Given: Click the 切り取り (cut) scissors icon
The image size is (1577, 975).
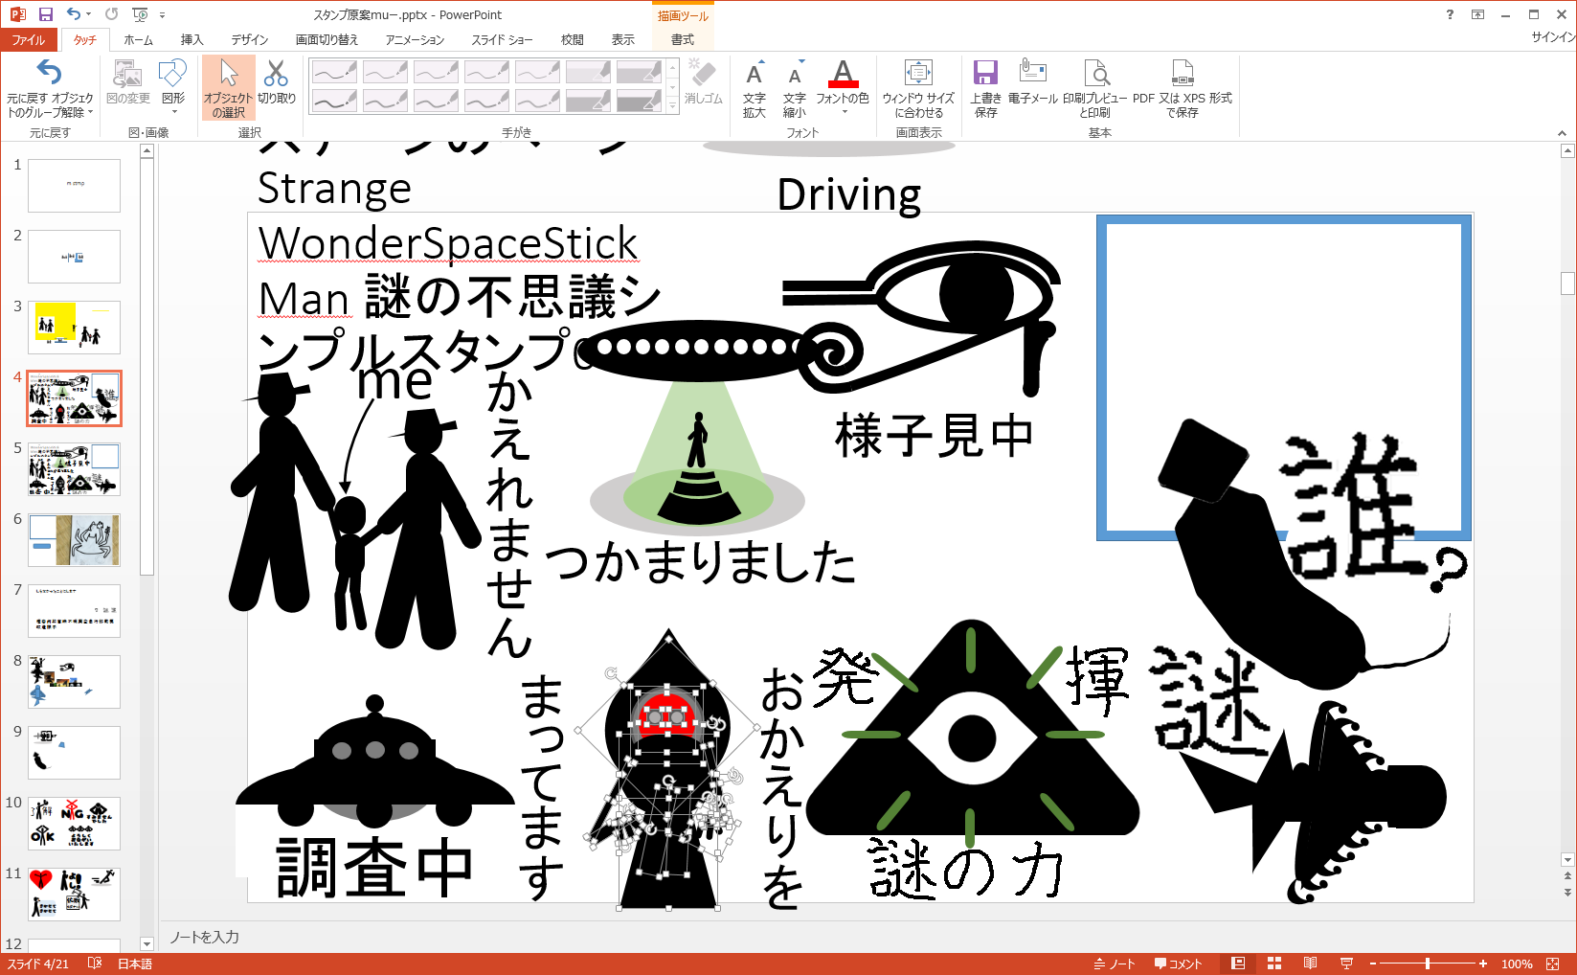Looking at the screenshot, I should point(276,82).
